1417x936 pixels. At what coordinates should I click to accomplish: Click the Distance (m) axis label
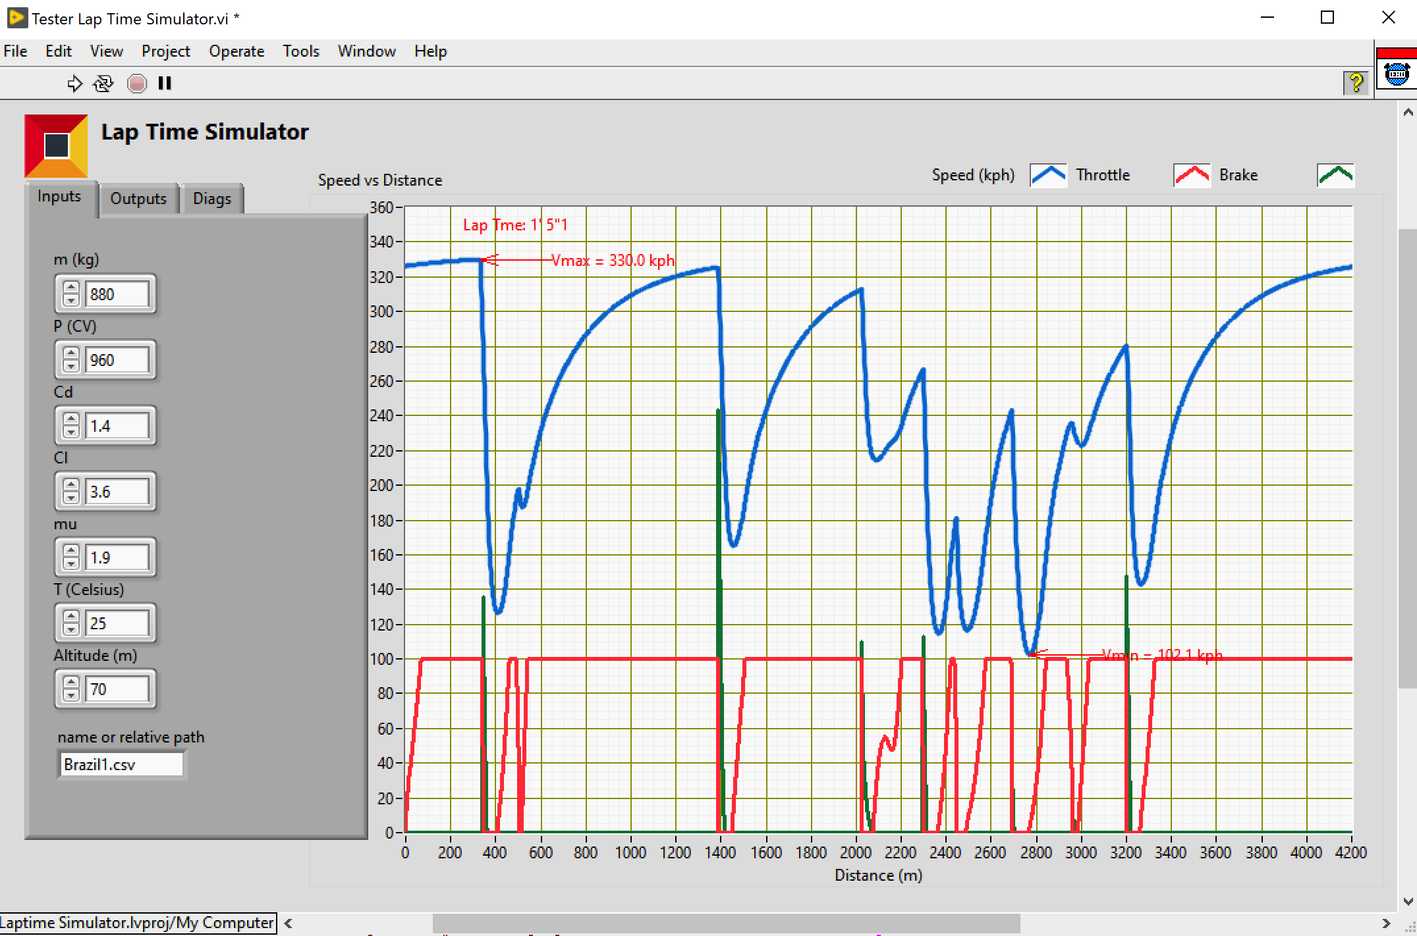pyautogui.click(x=878, y=875)
